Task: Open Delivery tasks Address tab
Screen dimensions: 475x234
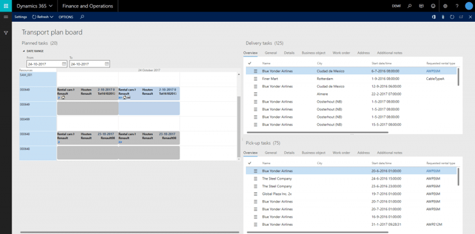Action: click(x=363, y=53)
